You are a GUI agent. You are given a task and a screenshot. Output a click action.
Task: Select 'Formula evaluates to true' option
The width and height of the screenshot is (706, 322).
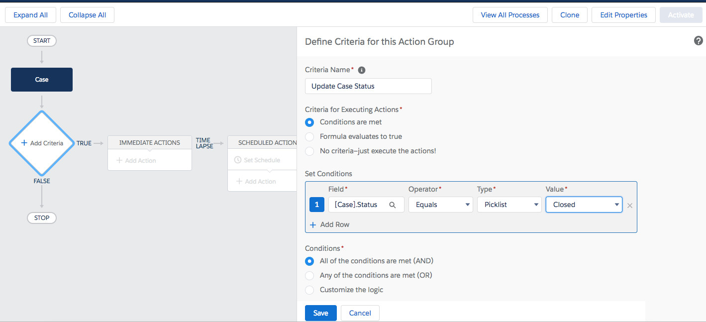309,136
